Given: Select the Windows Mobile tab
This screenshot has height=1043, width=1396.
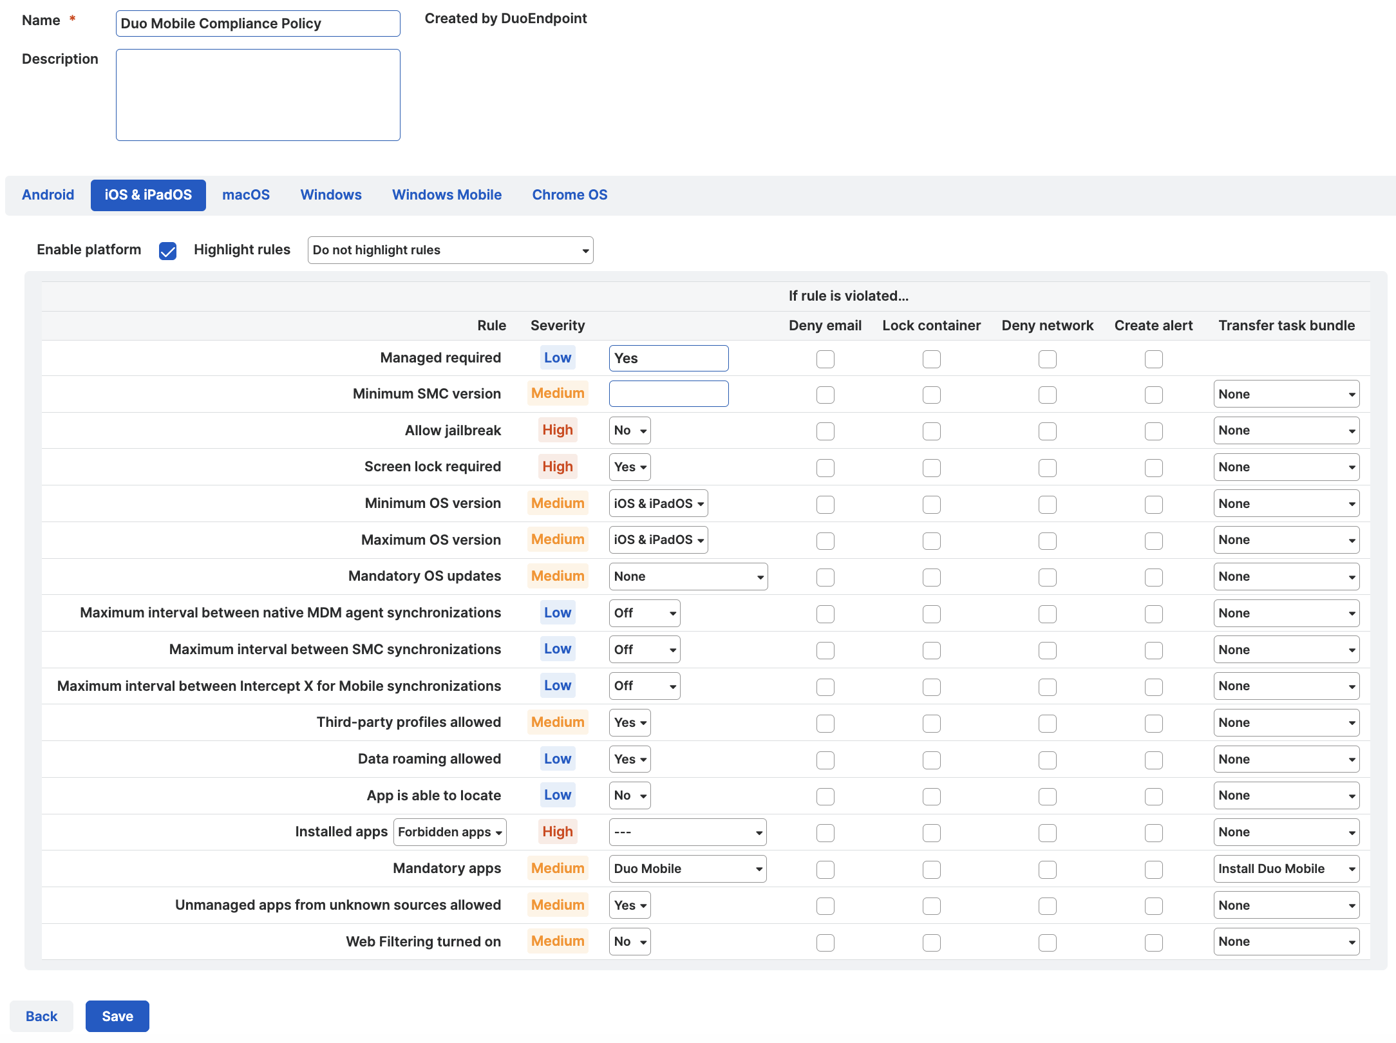Looking at the screenshot, I should coord(446,194).
